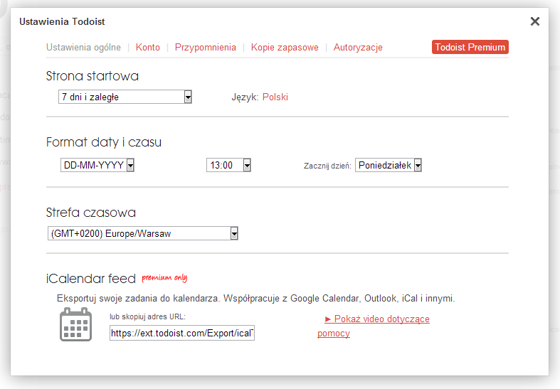This screenshot has height=389, width=560.
Task: Click the 'Ustawienia Todoist' dialog title
Action: [62, 22]
